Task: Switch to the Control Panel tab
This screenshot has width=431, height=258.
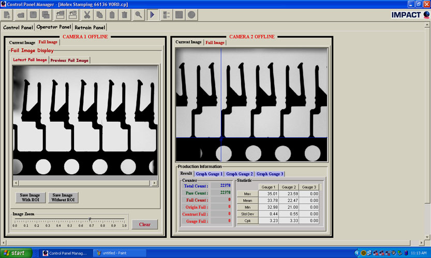Action: click(18, 27)
